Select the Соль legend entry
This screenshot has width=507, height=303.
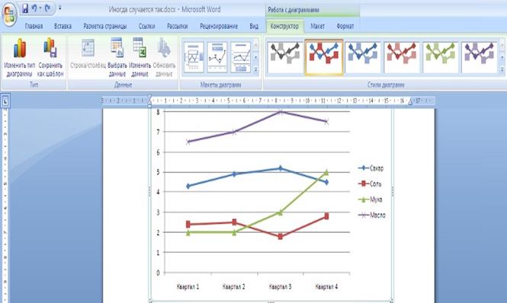point(370,183)
